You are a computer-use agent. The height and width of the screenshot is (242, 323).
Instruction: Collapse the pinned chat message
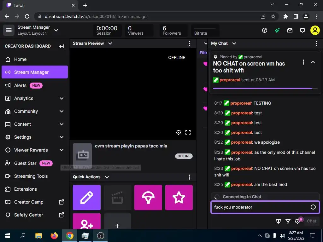[313, 62]
